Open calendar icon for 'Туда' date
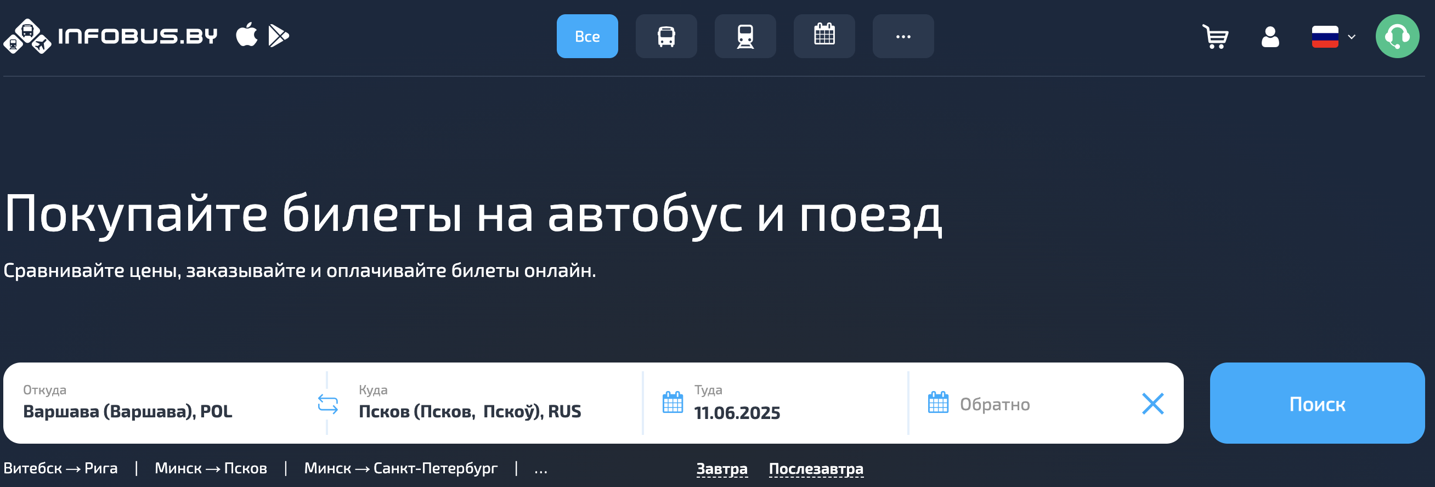This screenshot has width=1435, height=487. click(x=673, y=403)
